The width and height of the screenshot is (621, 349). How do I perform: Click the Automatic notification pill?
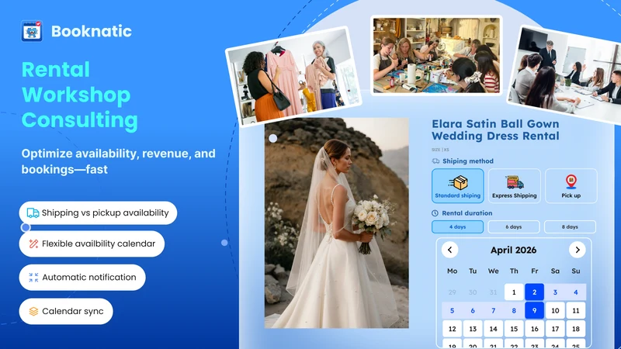click(82, 278)
